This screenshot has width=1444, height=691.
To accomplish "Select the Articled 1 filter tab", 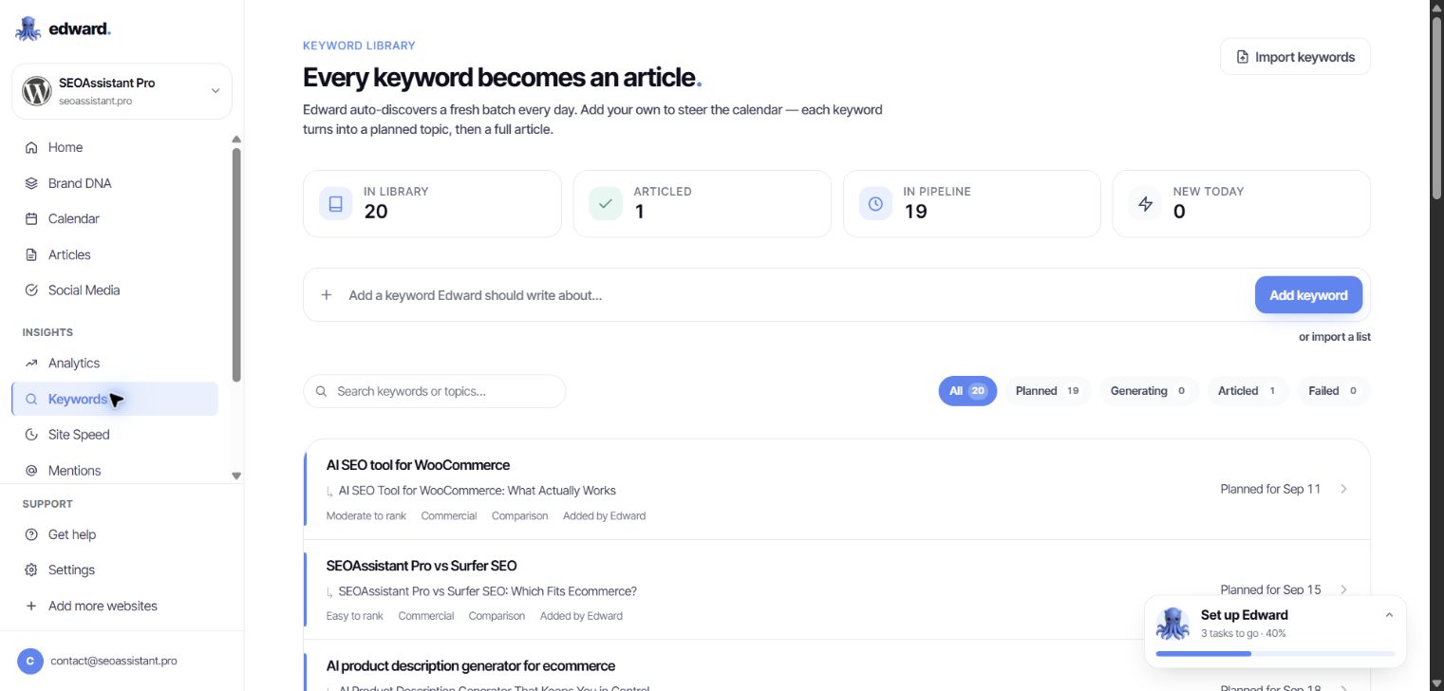I will click(1247, 391).
